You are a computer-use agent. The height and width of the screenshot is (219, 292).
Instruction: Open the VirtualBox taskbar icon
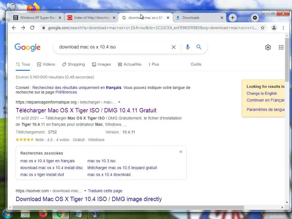tap(96, 214)
